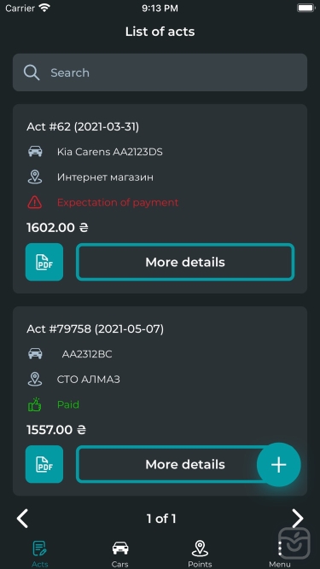Focus the Search input field

(x=160, y=73)
